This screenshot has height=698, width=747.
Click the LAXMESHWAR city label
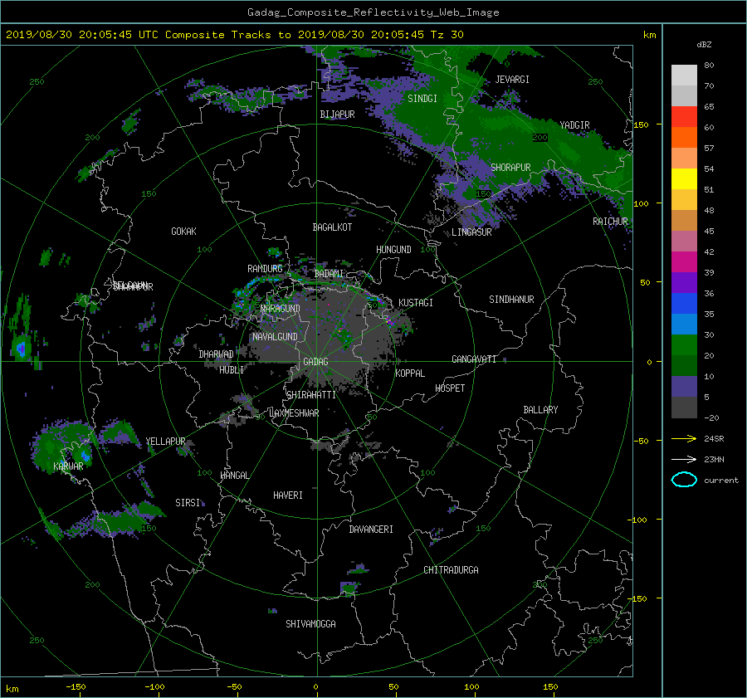tap(294, 413)
